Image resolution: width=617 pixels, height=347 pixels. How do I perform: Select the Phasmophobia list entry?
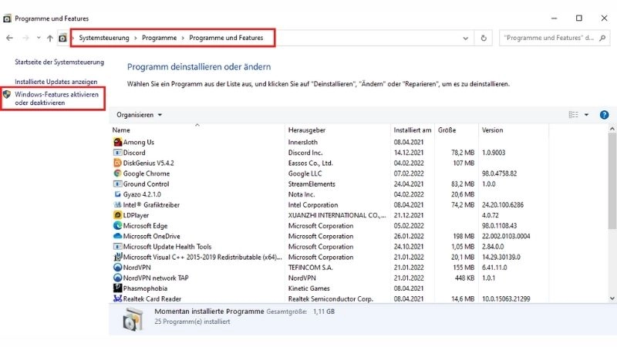click(145, 288)
